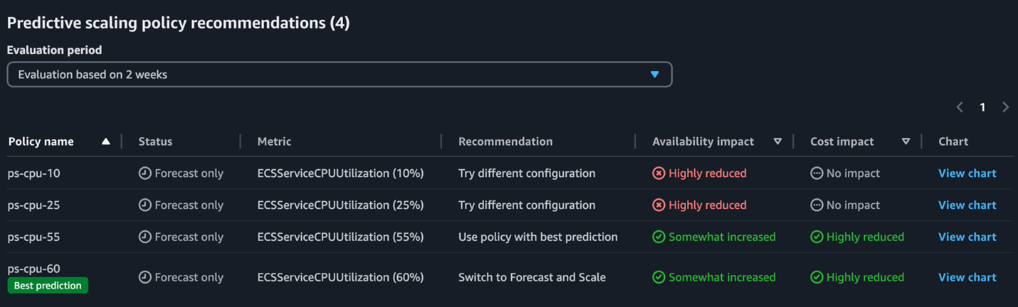Click the Metric column header
The width and height of the screenshot is (1018, 307).
coord(274,141)
